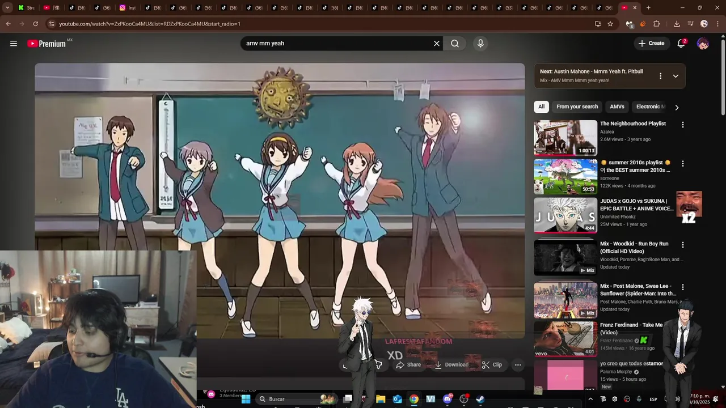Screen dimensions: 726x408
Task: Switch to the Kick stream tab
Action: [x=26, y=7]
